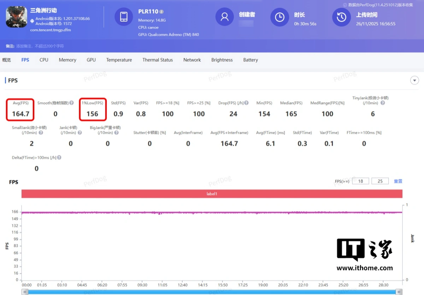The height and width of the screenshot is (295, 424).
Task: Click the creator profile icon
Action: (x=225, y=17)
